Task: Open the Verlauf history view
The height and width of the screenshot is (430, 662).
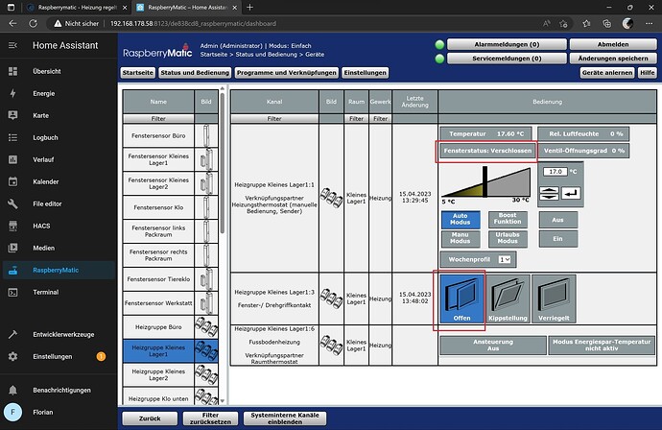Action: click(x=43, y=159)
